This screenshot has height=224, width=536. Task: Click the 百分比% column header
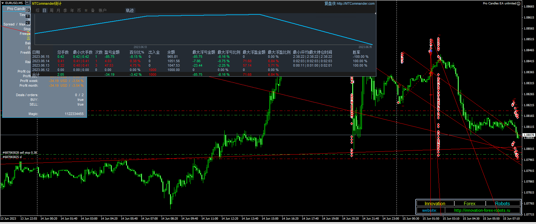tap(137, 52)
